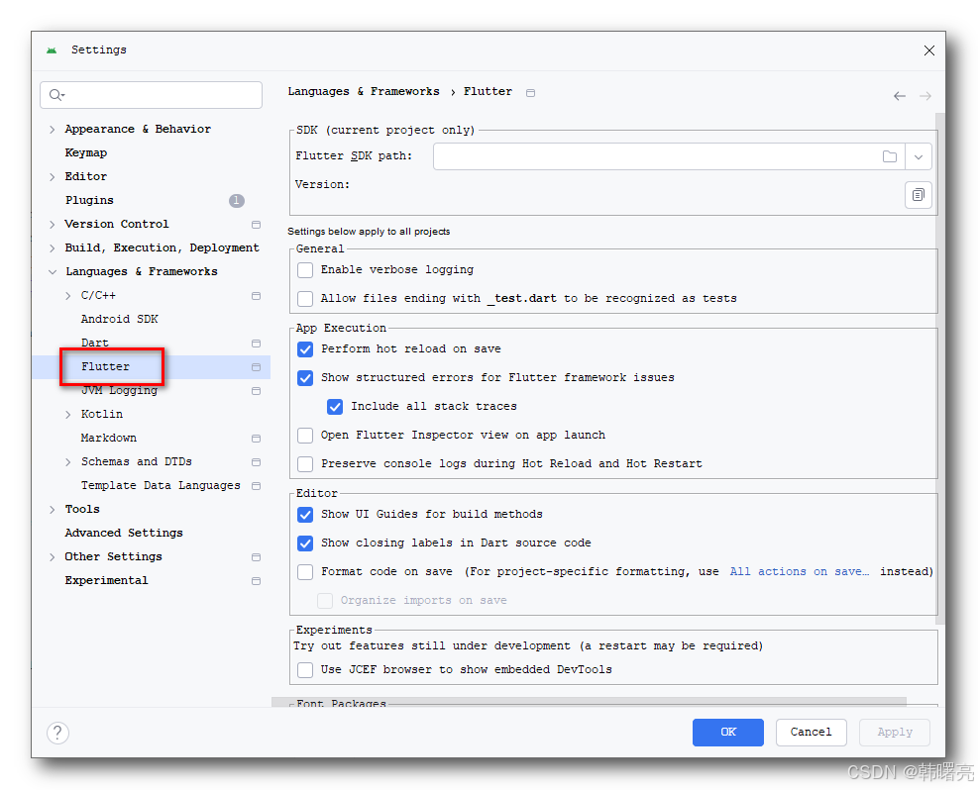
Task: Navigate forward with the right arrow
Action: [925, 96]
